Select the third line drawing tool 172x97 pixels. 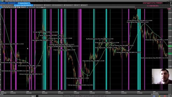(9, 7)
